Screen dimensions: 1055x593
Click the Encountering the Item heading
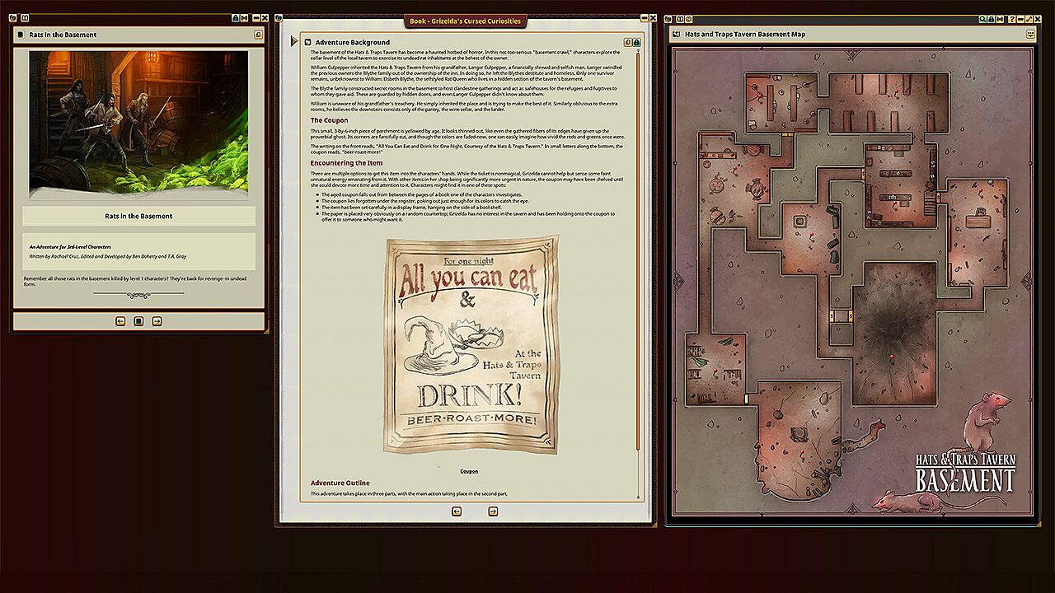coord(346,163)
